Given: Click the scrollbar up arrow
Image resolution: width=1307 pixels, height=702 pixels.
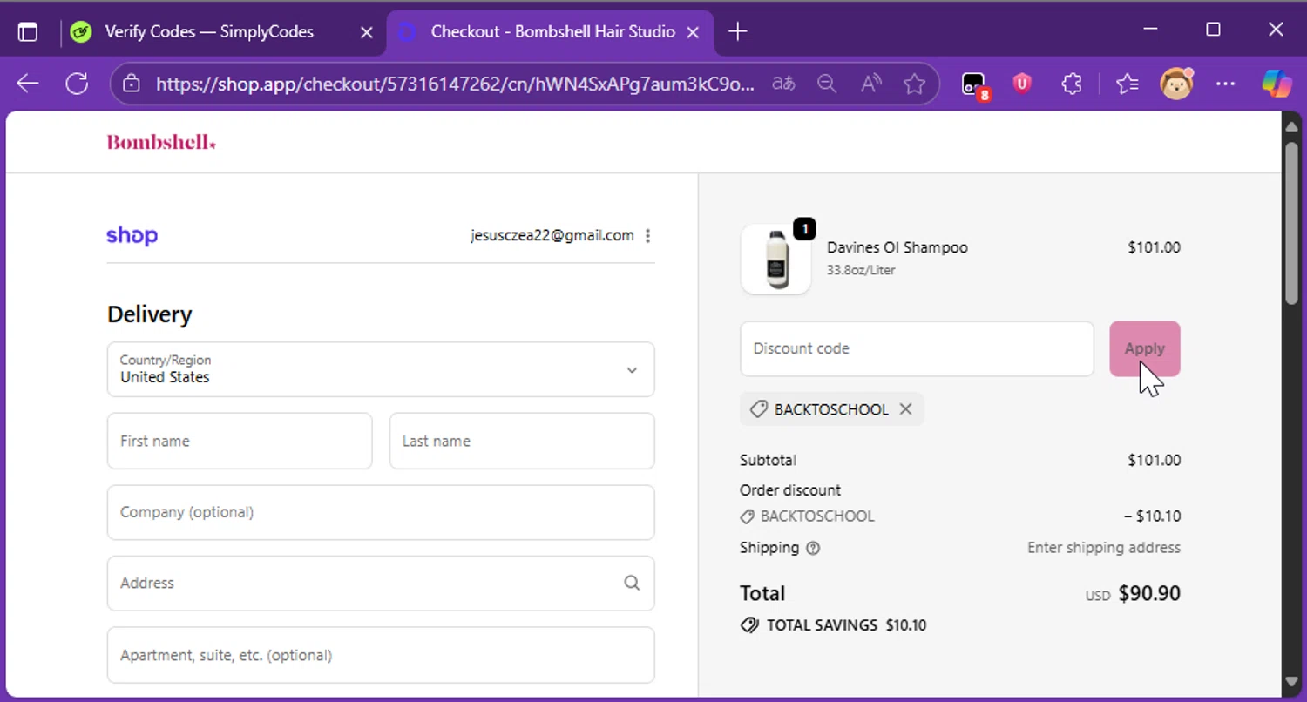Looking at the screenshot, I should pyautogui.click(x=1291, y=127).
